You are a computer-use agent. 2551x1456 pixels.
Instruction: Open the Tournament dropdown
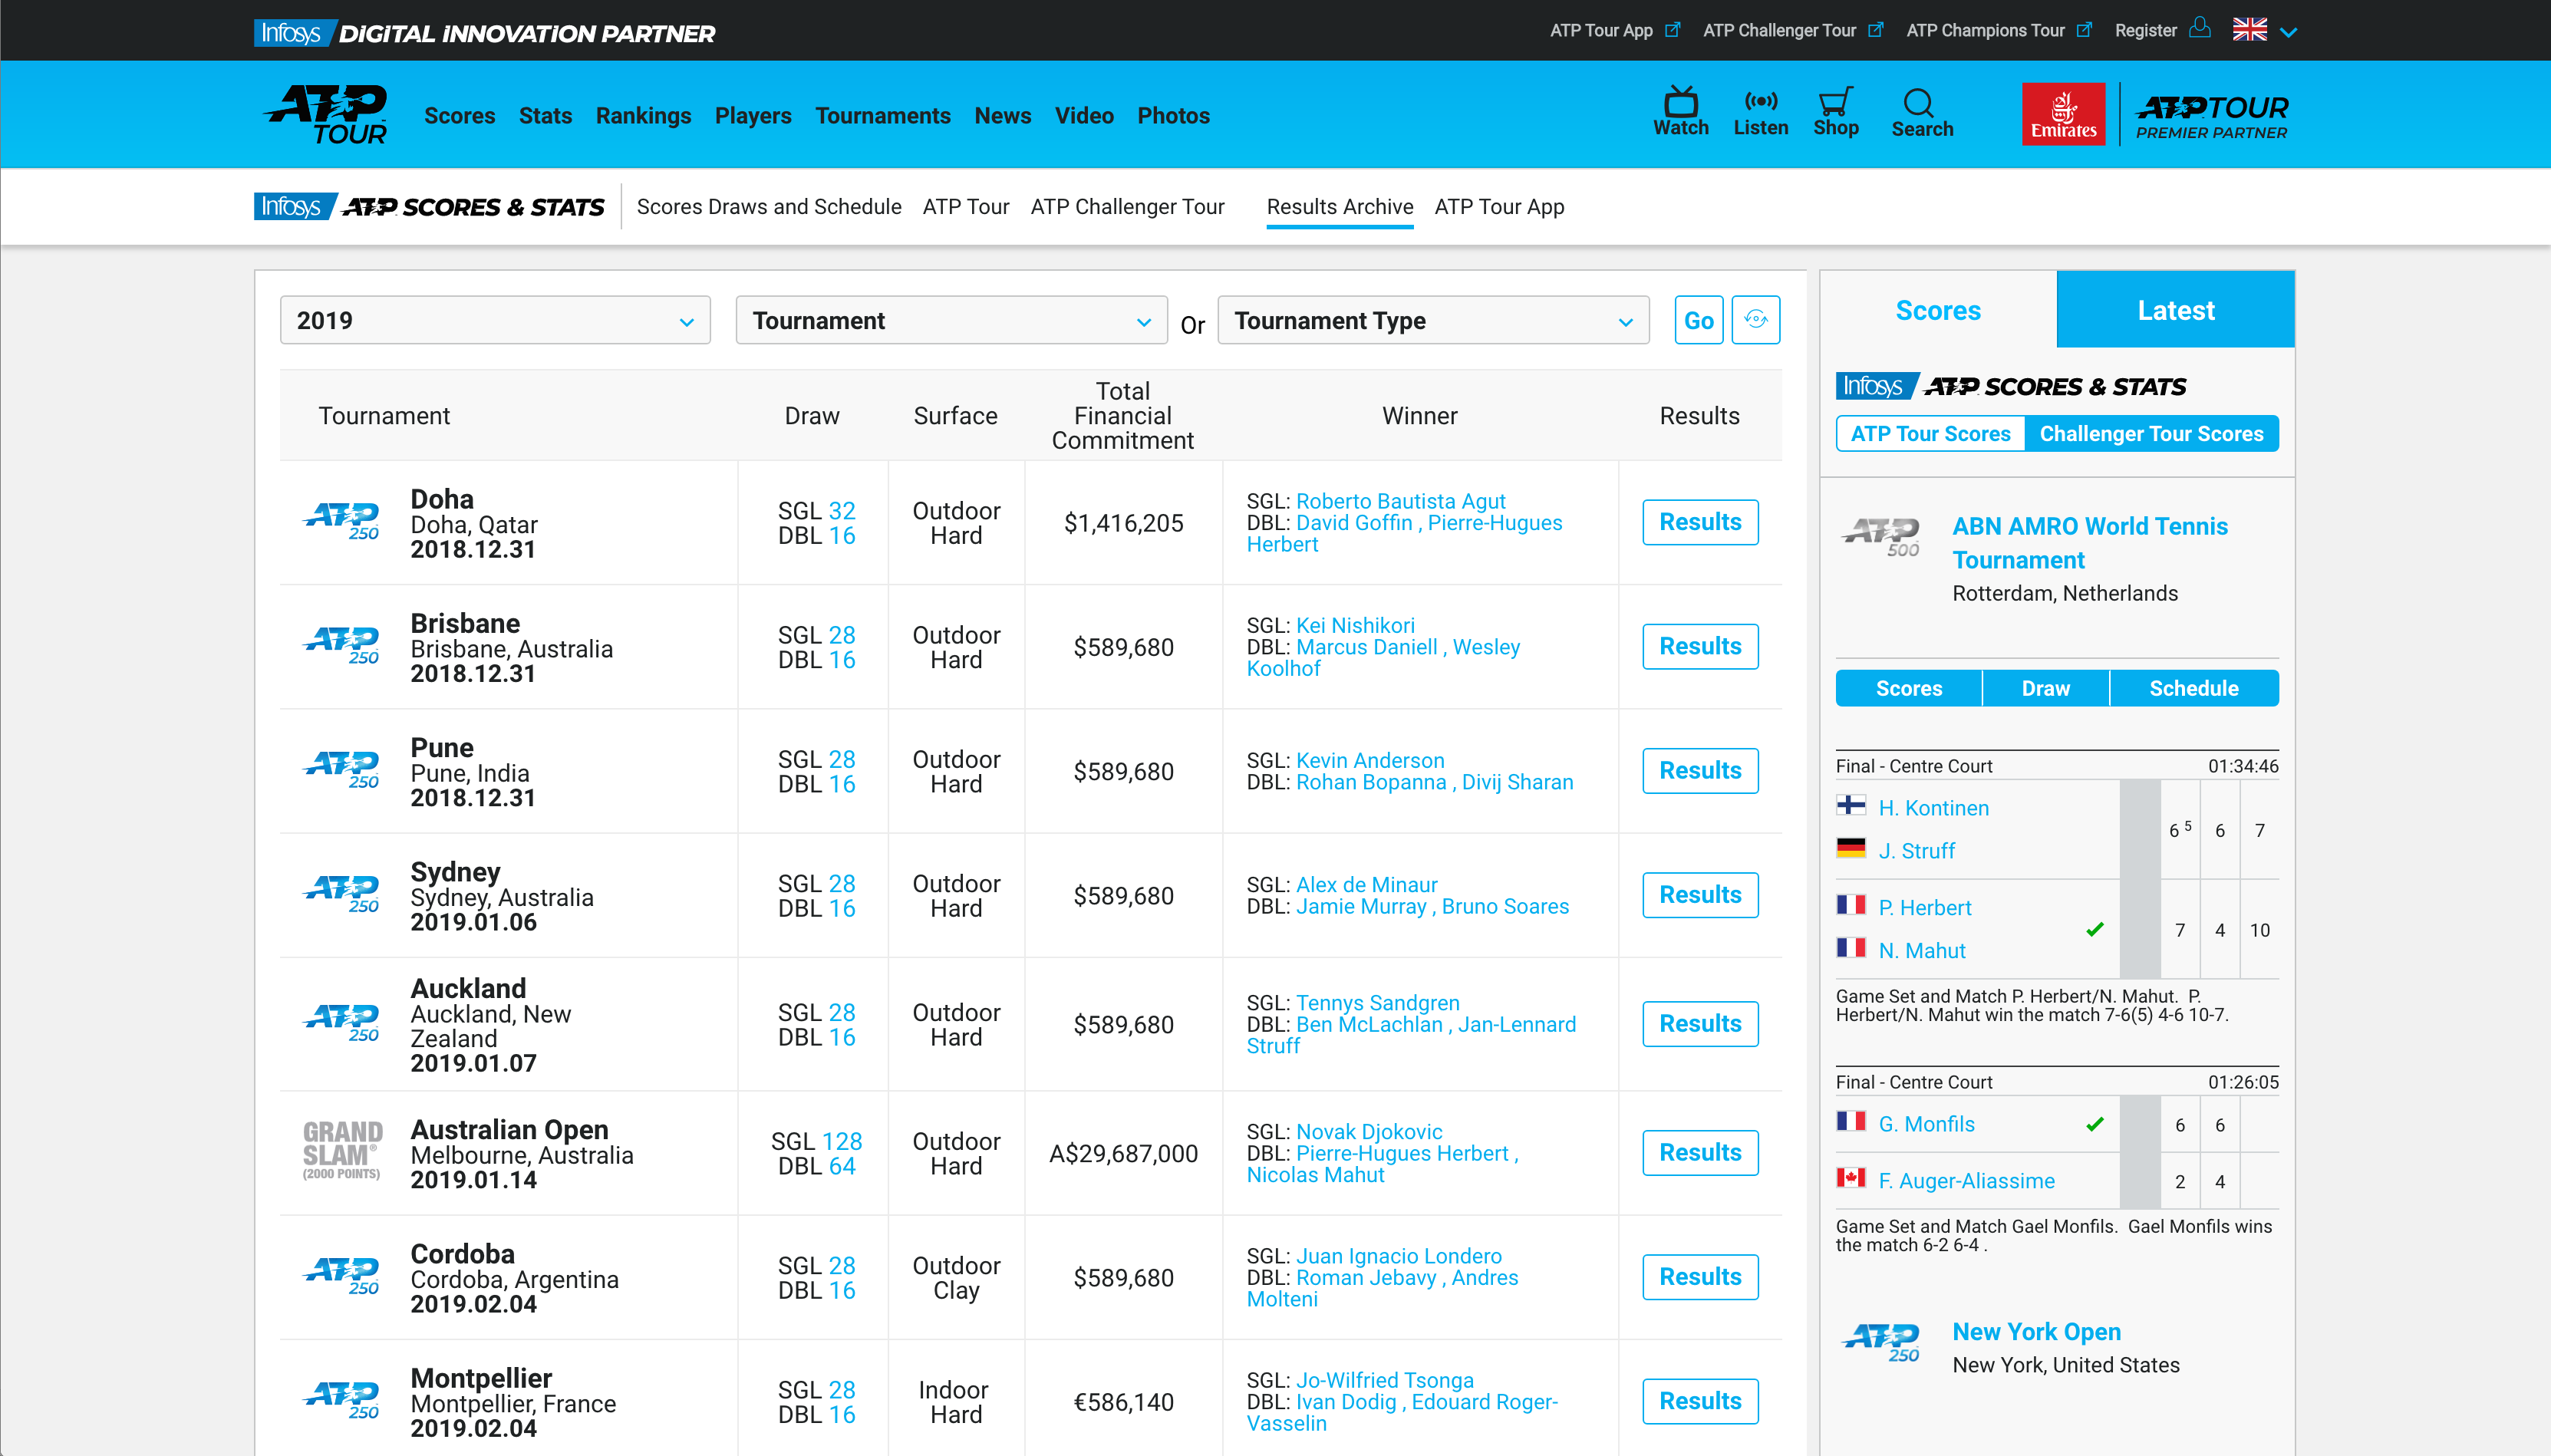(x=951, y=320)
